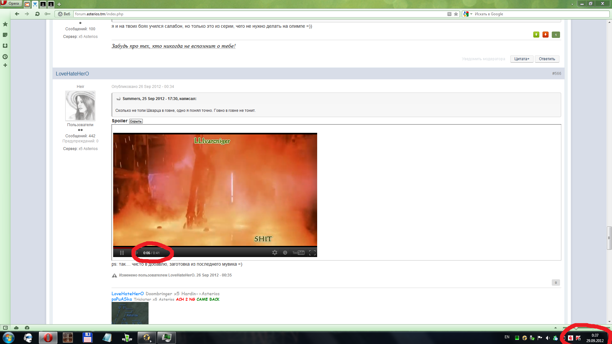Bookmark page with the star in address bar
Image resolution: width=612 pixels, height=344 pixels.
pyautogui.click(x=456, y=14)
